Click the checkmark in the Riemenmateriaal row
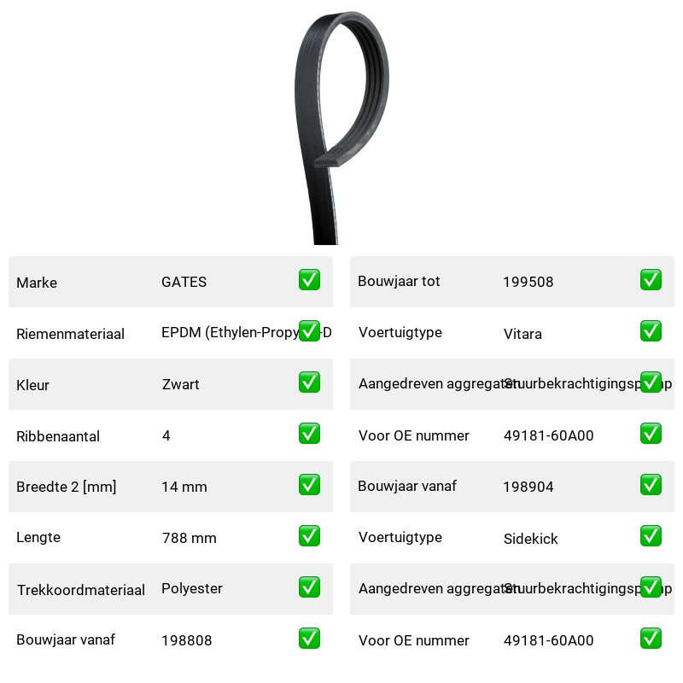The height and width of the screenshot is (683, 683). coord(309,331)
